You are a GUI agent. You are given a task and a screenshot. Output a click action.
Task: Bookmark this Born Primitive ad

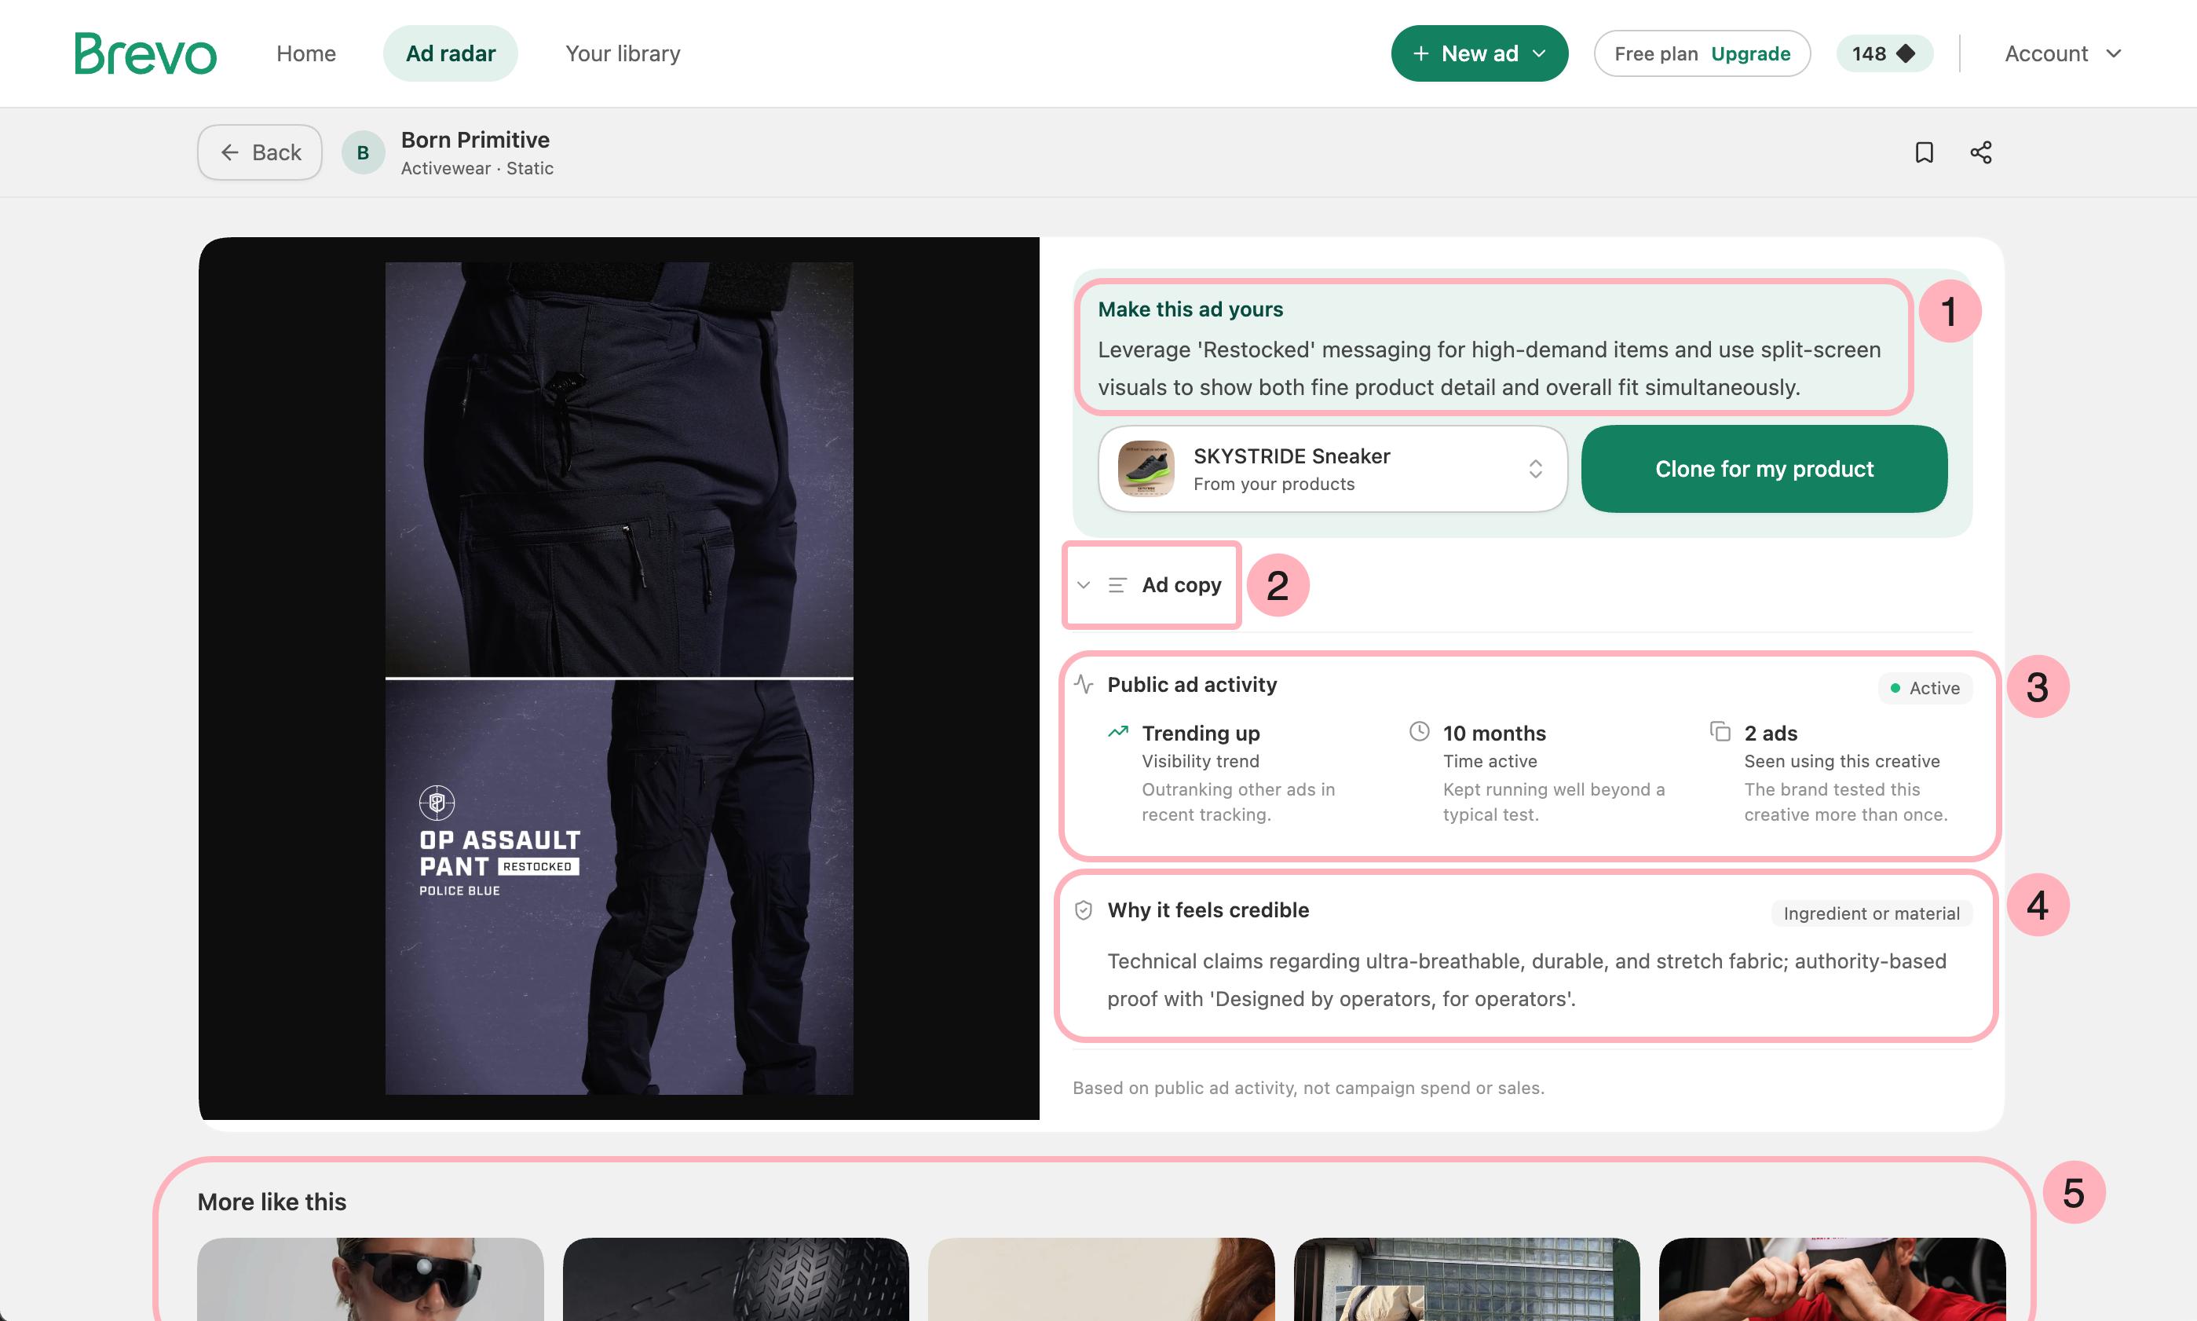pyautogui.click(x=1924, y=152)
